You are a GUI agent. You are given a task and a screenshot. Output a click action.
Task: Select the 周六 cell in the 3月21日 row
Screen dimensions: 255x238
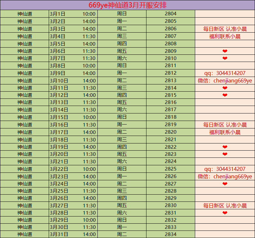122,161
